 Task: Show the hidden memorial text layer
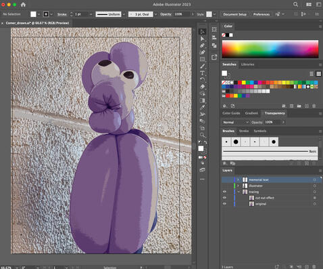point(224,180)
